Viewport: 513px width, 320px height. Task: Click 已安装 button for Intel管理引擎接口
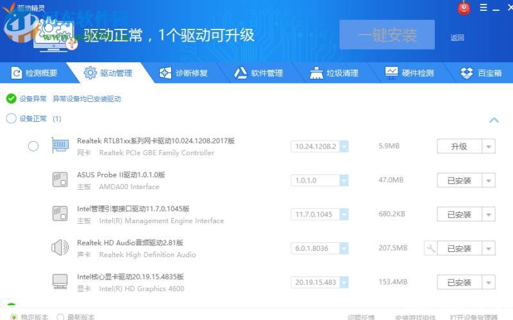[x=459, y=214]
